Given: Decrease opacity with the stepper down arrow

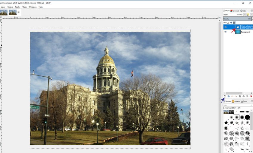Looking at the screenshot, I should [252, 20].
